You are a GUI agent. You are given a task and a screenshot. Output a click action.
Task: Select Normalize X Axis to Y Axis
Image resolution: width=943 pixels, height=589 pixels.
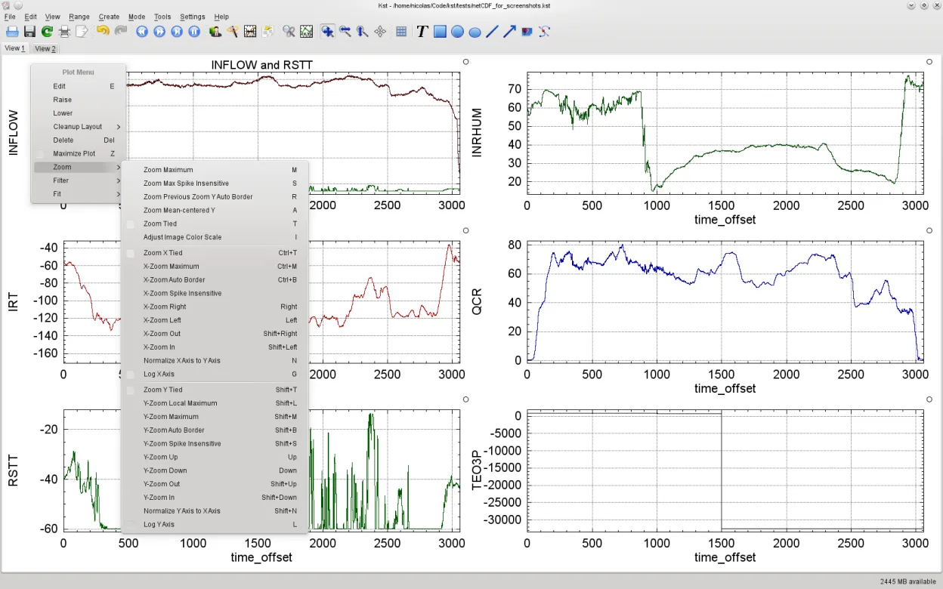(214, 361)
